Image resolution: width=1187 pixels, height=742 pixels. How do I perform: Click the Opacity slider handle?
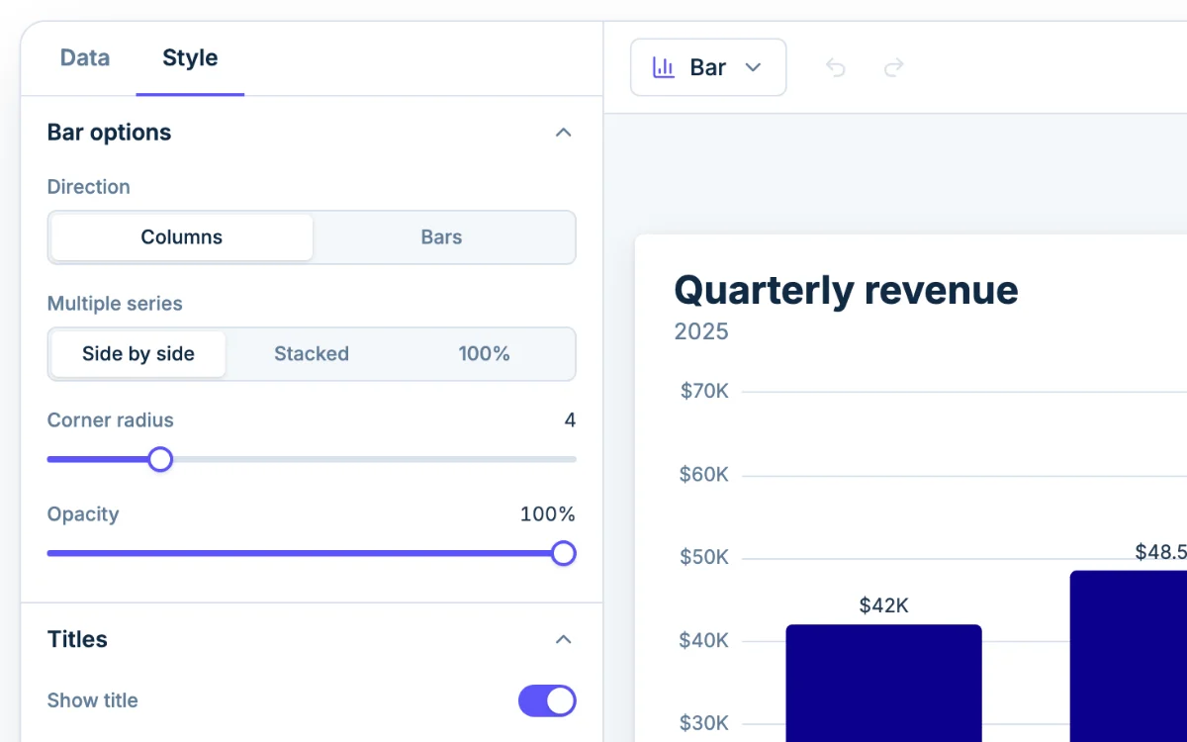[564, 553]
